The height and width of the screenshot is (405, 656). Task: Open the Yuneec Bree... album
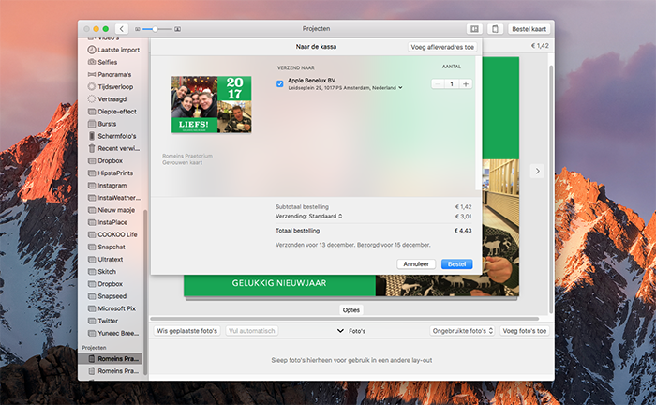(113, 333)
